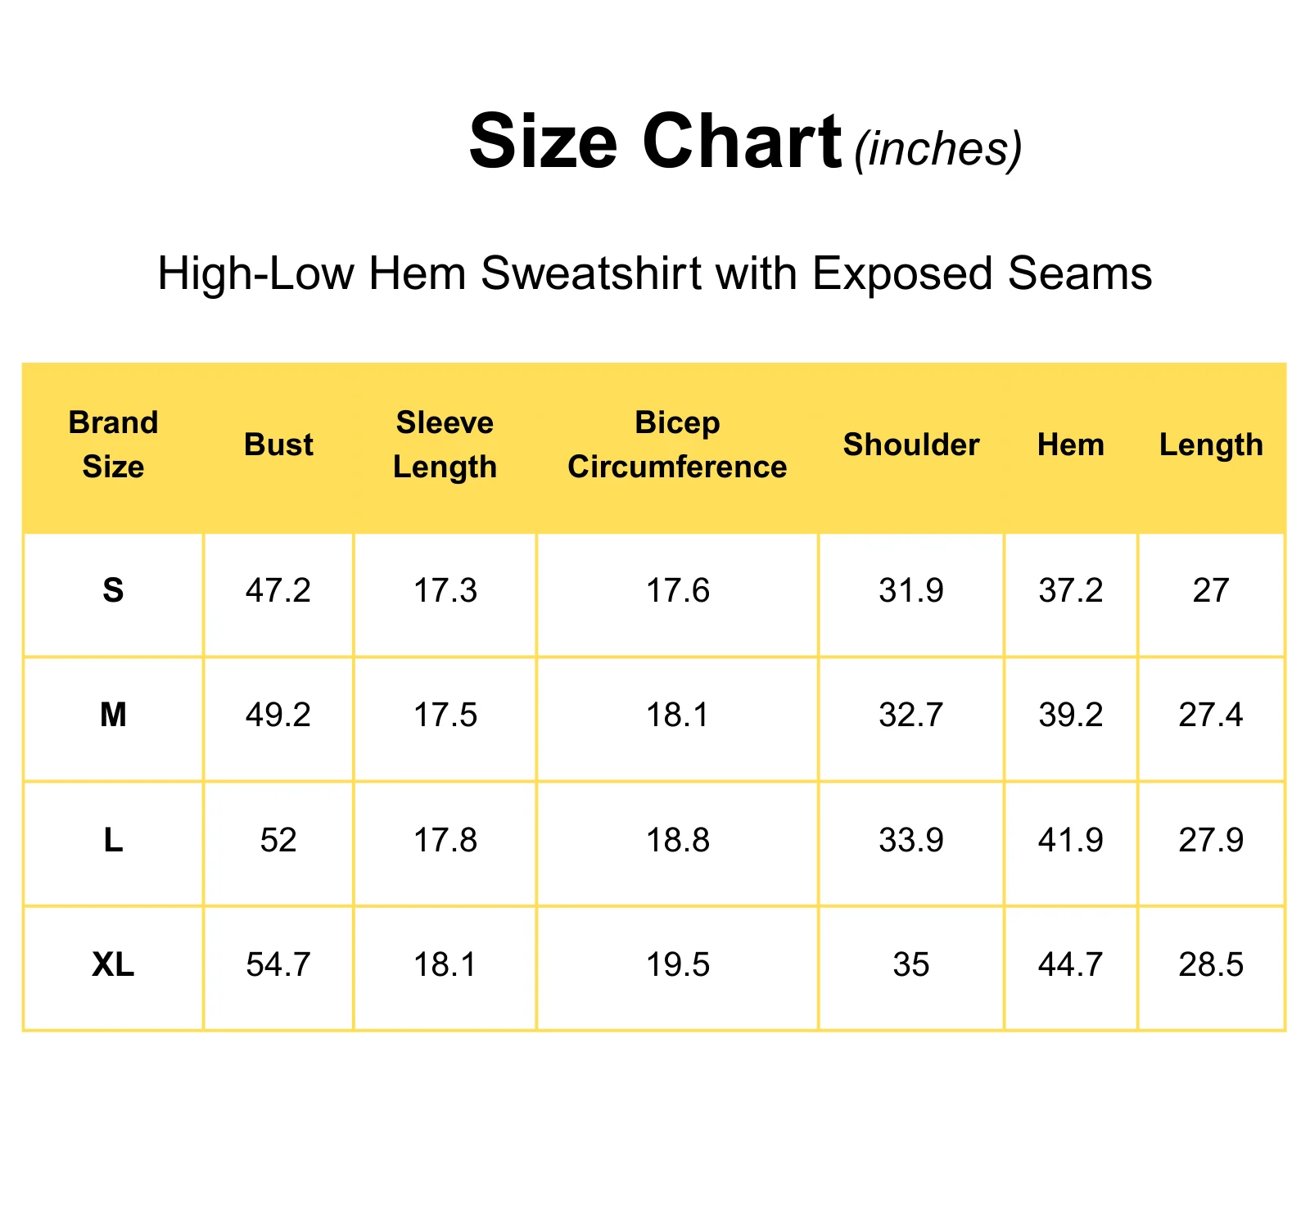Viewport: 1310px width, 1228px height.
Task: Select the 18.8 bicep circumference cell
Action: [677, 841]
